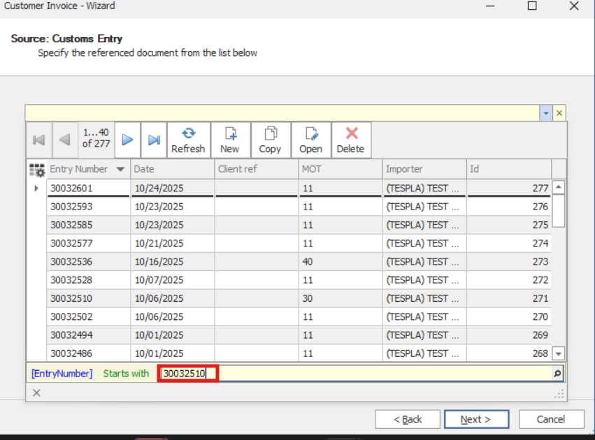Screen dimensions: 595x440
Task: Refresh the customs entry list
Action: tap(188, 140)
